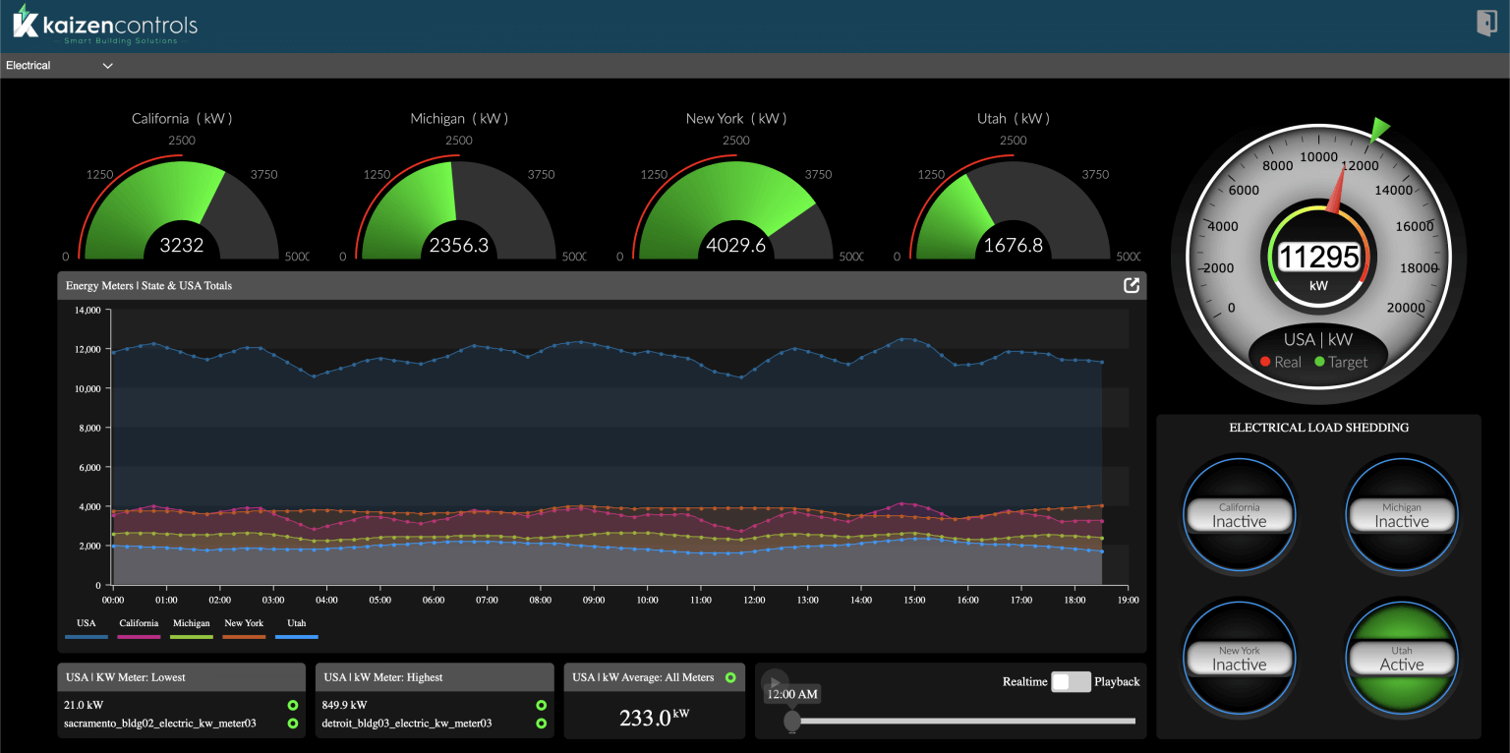Click the green indicator beside the 849.9 kW reading
1510x753 pixels.
(541, 705)
